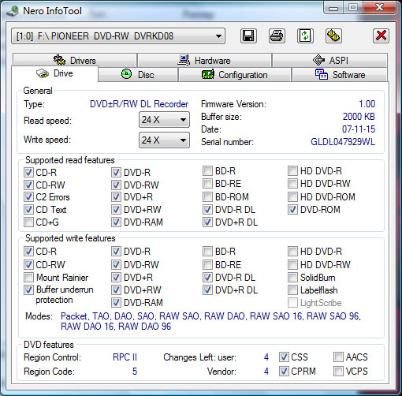Open the ASPI tab
The image size is (402, 396).
pos(330,60)
